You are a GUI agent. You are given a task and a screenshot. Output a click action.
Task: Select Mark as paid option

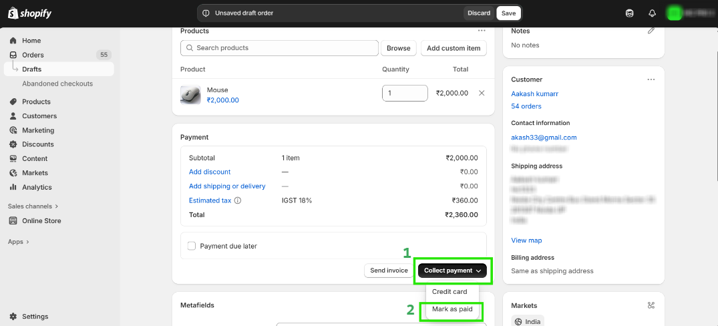click(x=452, y=309)
